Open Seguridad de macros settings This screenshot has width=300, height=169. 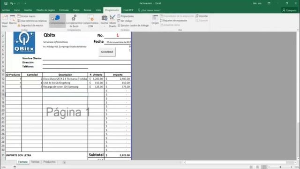click(30, 25)
